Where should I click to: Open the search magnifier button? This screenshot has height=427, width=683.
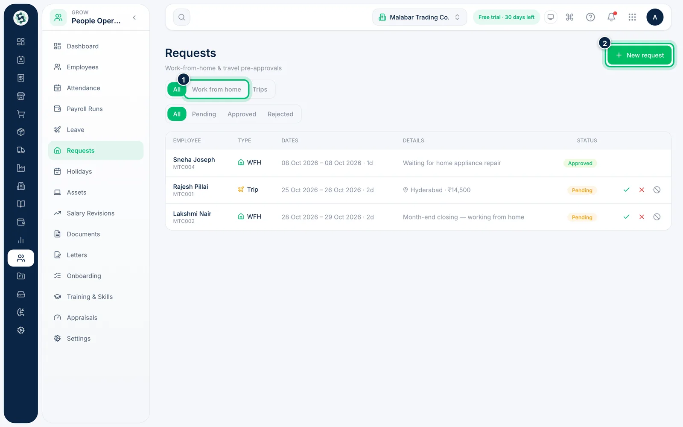182,17
